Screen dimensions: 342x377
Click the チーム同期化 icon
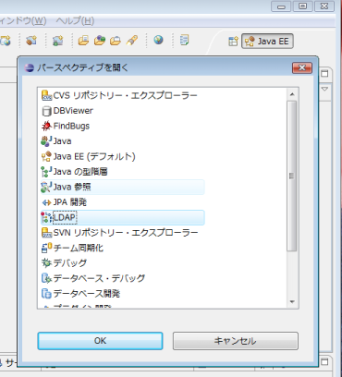click(46, 248)
